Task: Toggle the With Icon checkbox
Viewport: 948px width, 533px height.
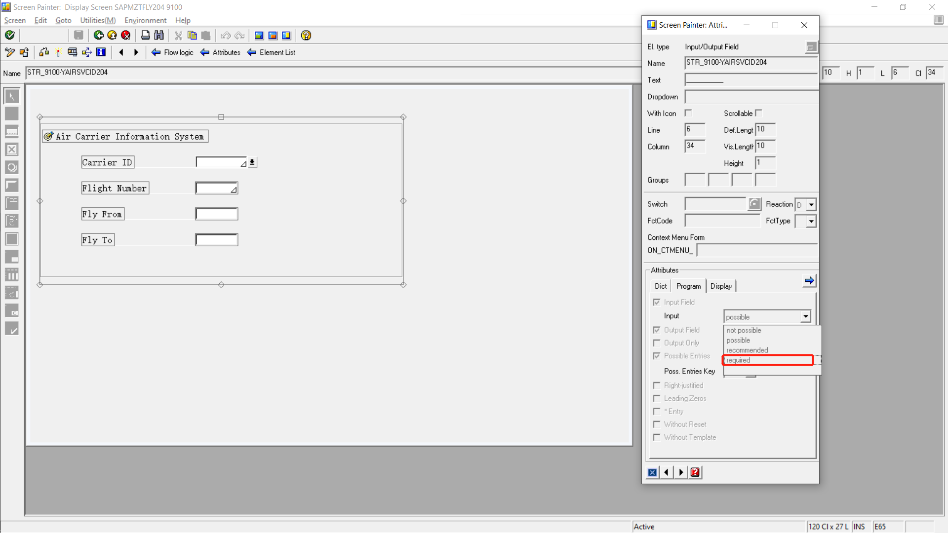Action: click(x=689, y=113)
